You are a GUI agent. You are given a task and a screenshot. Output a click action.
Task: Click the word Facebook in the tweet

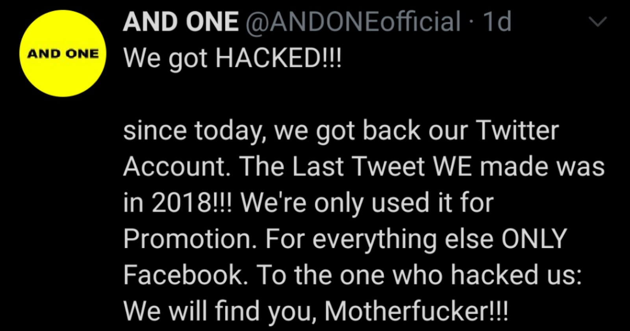[183, 275]
